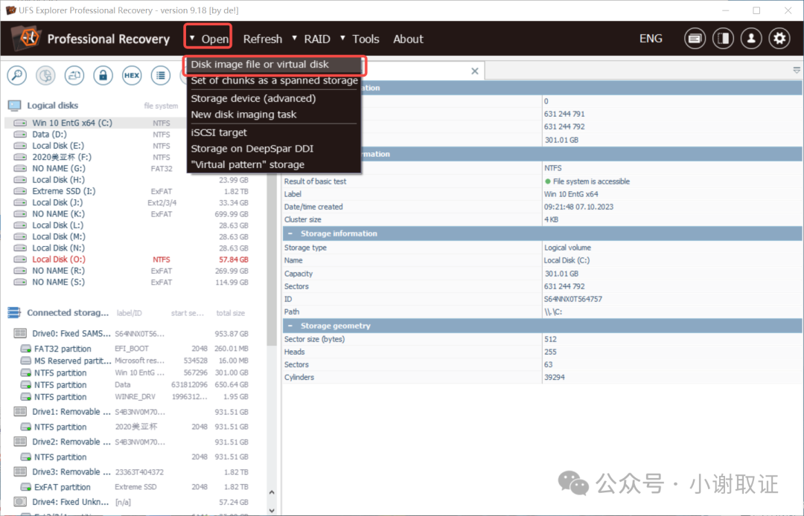
Task: Choose Set of chunks as a spanned storage
Action: 274,80
